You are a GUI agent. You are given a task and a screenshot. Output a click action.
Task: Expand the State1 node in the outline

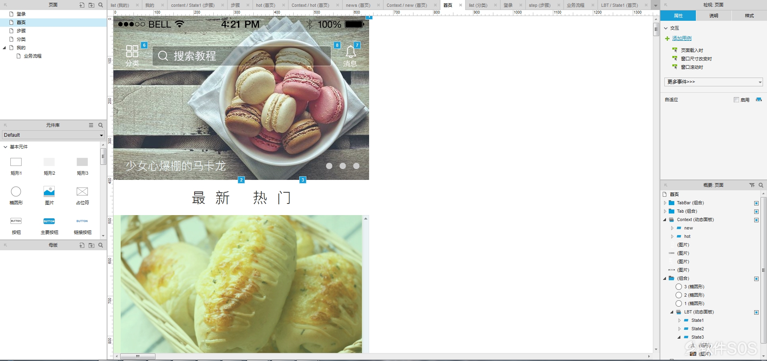click(680, 320)
